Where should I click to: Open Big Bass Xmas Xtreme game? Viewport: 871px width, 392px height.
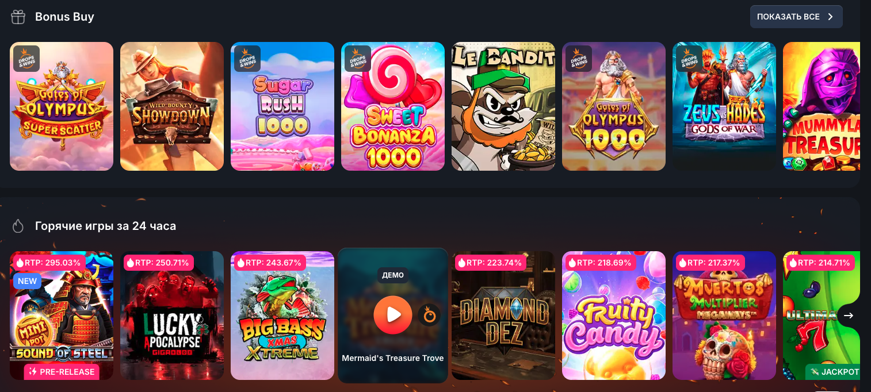[x=282, y=316]
